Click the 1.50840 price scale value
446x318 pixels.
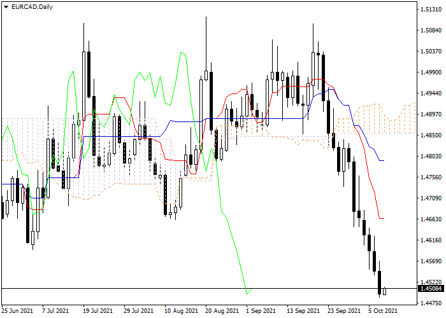(x=431, y=31)
